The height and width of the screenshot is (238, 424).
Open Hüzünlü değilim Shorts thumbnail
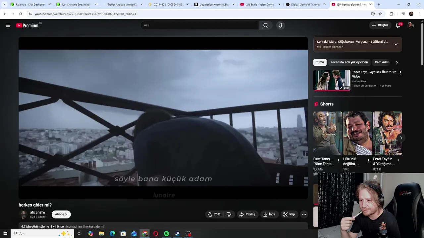click(358, 133)
